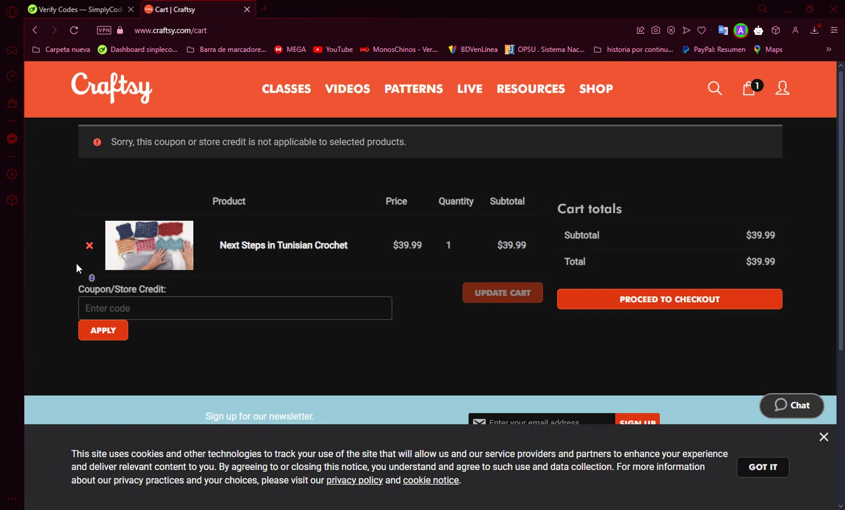Open the translate extension icon

click(723, 30)
